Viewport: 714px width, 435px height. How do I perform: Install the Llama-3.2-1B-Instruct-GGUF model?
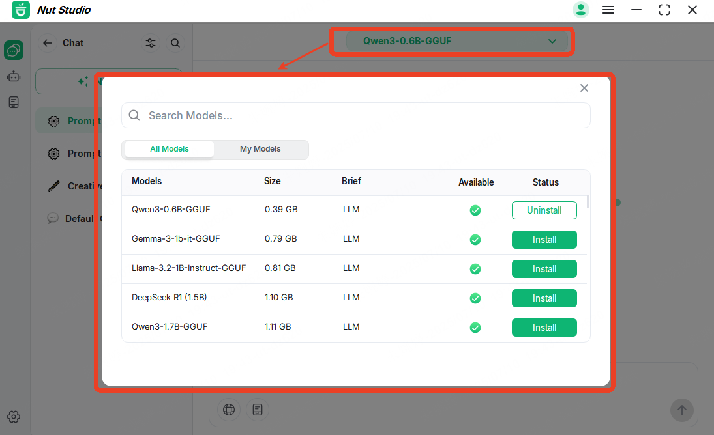(544, 269)
